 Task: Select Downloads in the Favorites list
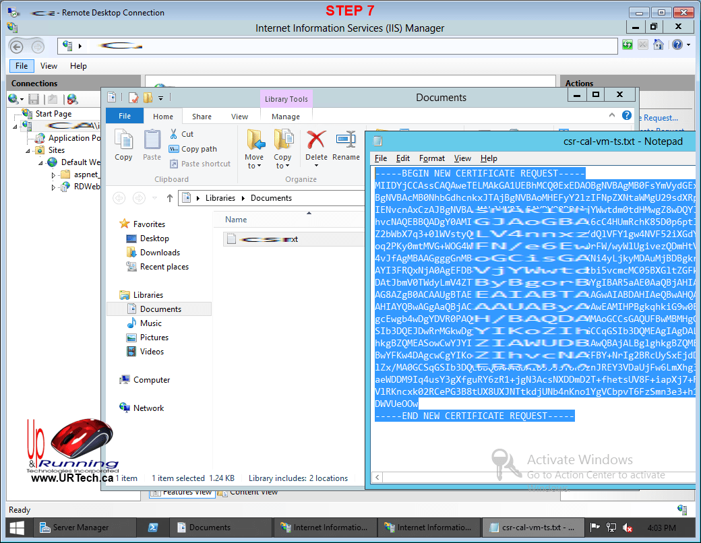click(160, 253)
